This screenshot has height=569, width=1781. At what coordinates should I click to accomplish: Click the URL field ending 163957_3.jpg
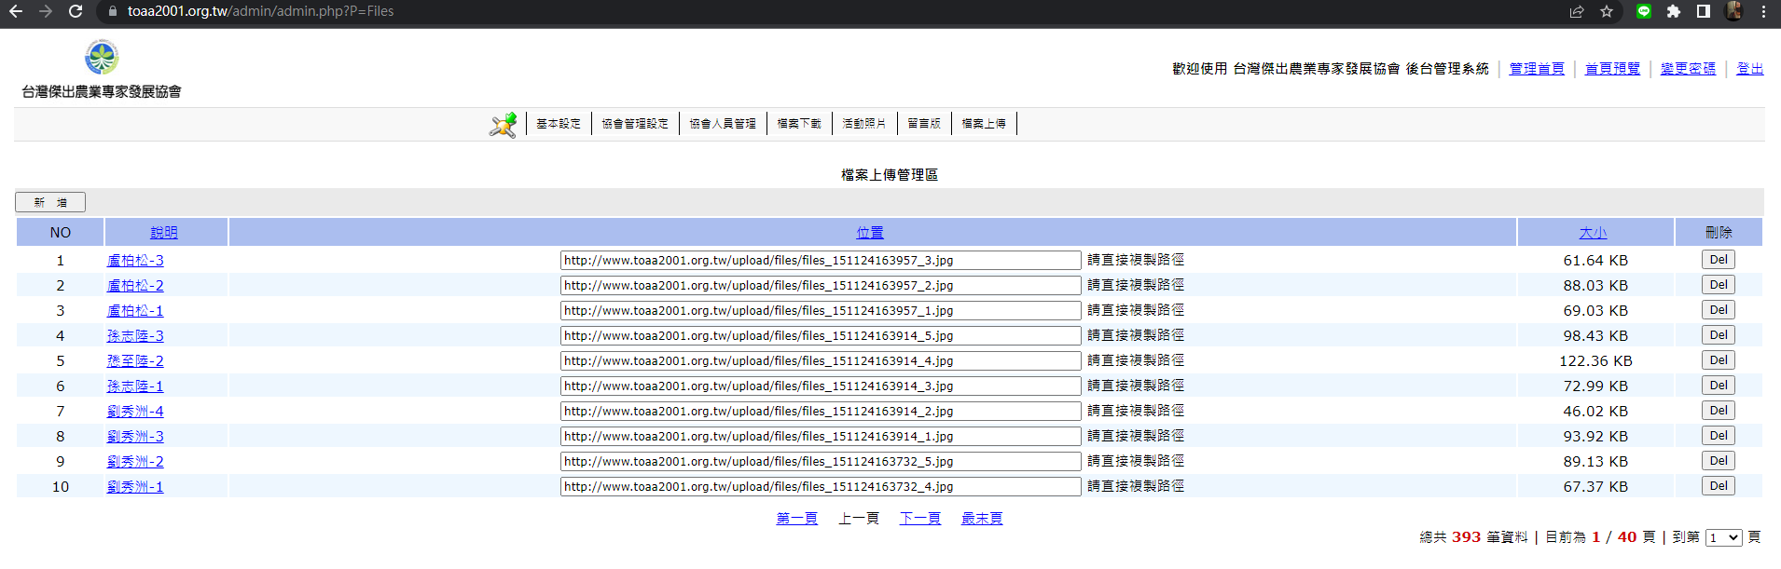(821, 261)
